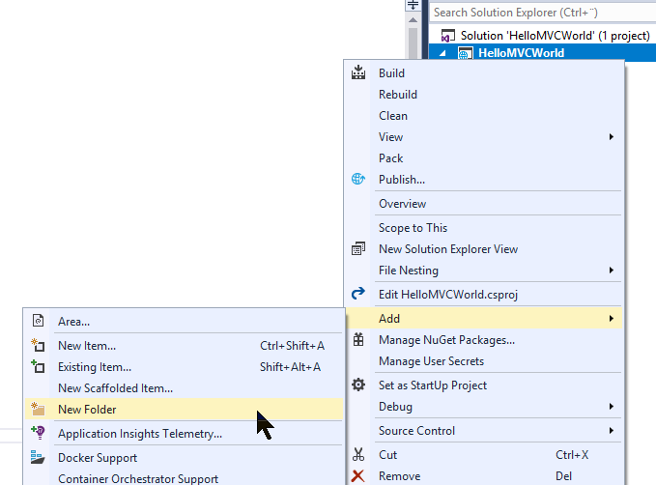The width and height of the screenshot is (656, 485).
Task: Open the File Nesting entry
Action: [x=484, y=271]
